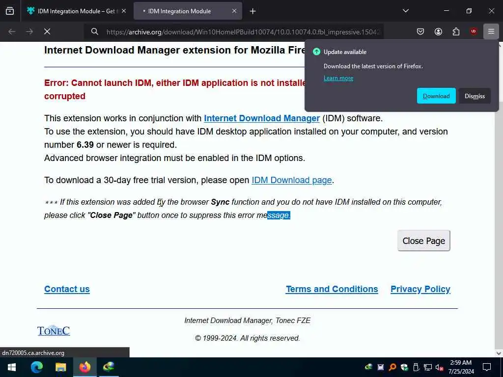Image resolution: width=503 pixels, height=377 pixels.
Task: Click the IDM icon in system tray
Action: (368, 367)
